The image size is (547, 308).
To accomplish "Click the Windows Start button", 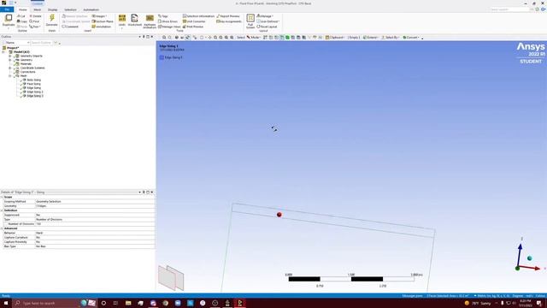I will (6, 303).
